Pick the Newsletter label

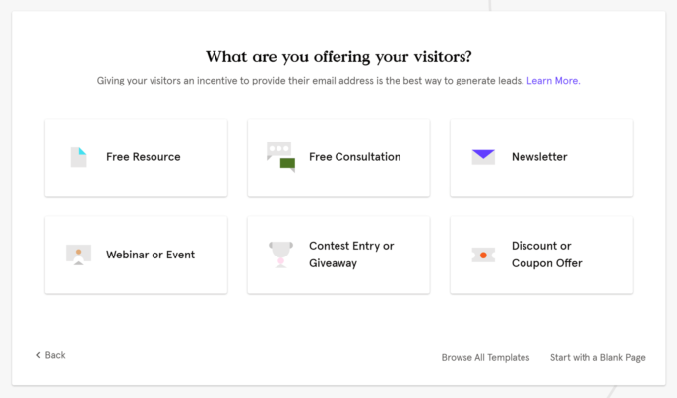[x=539, y=157]
